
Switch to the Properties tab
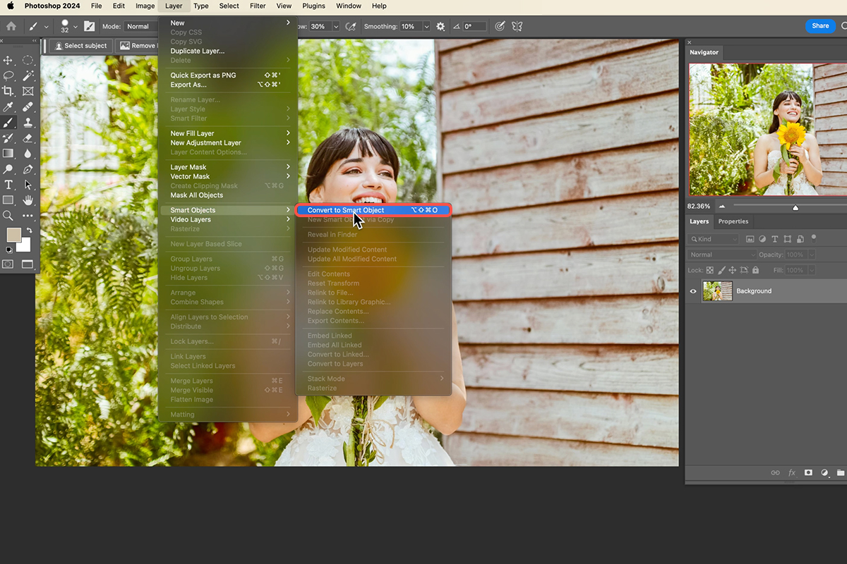tap(733, 221)
